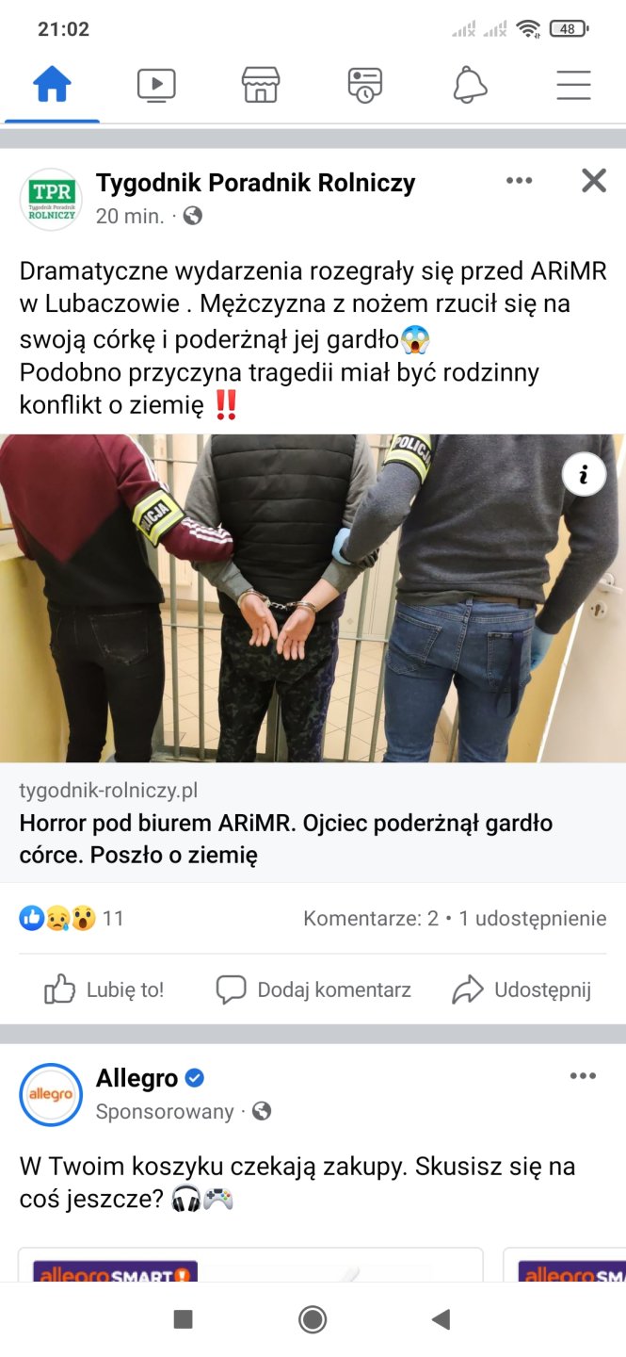Show the comments count Komentarze: 2
The height and width of the screenshot is (1357, 626).
coord(371,918)
